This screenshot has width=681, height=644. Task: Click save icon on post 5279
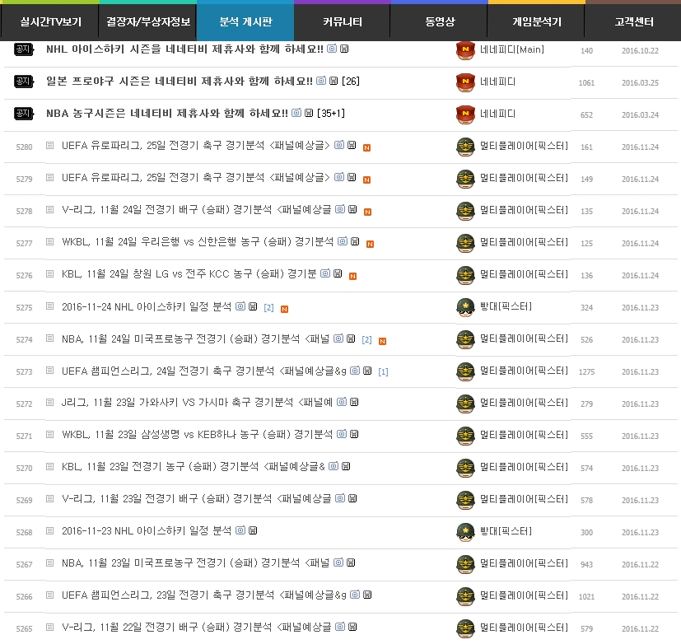coord(352,177)
